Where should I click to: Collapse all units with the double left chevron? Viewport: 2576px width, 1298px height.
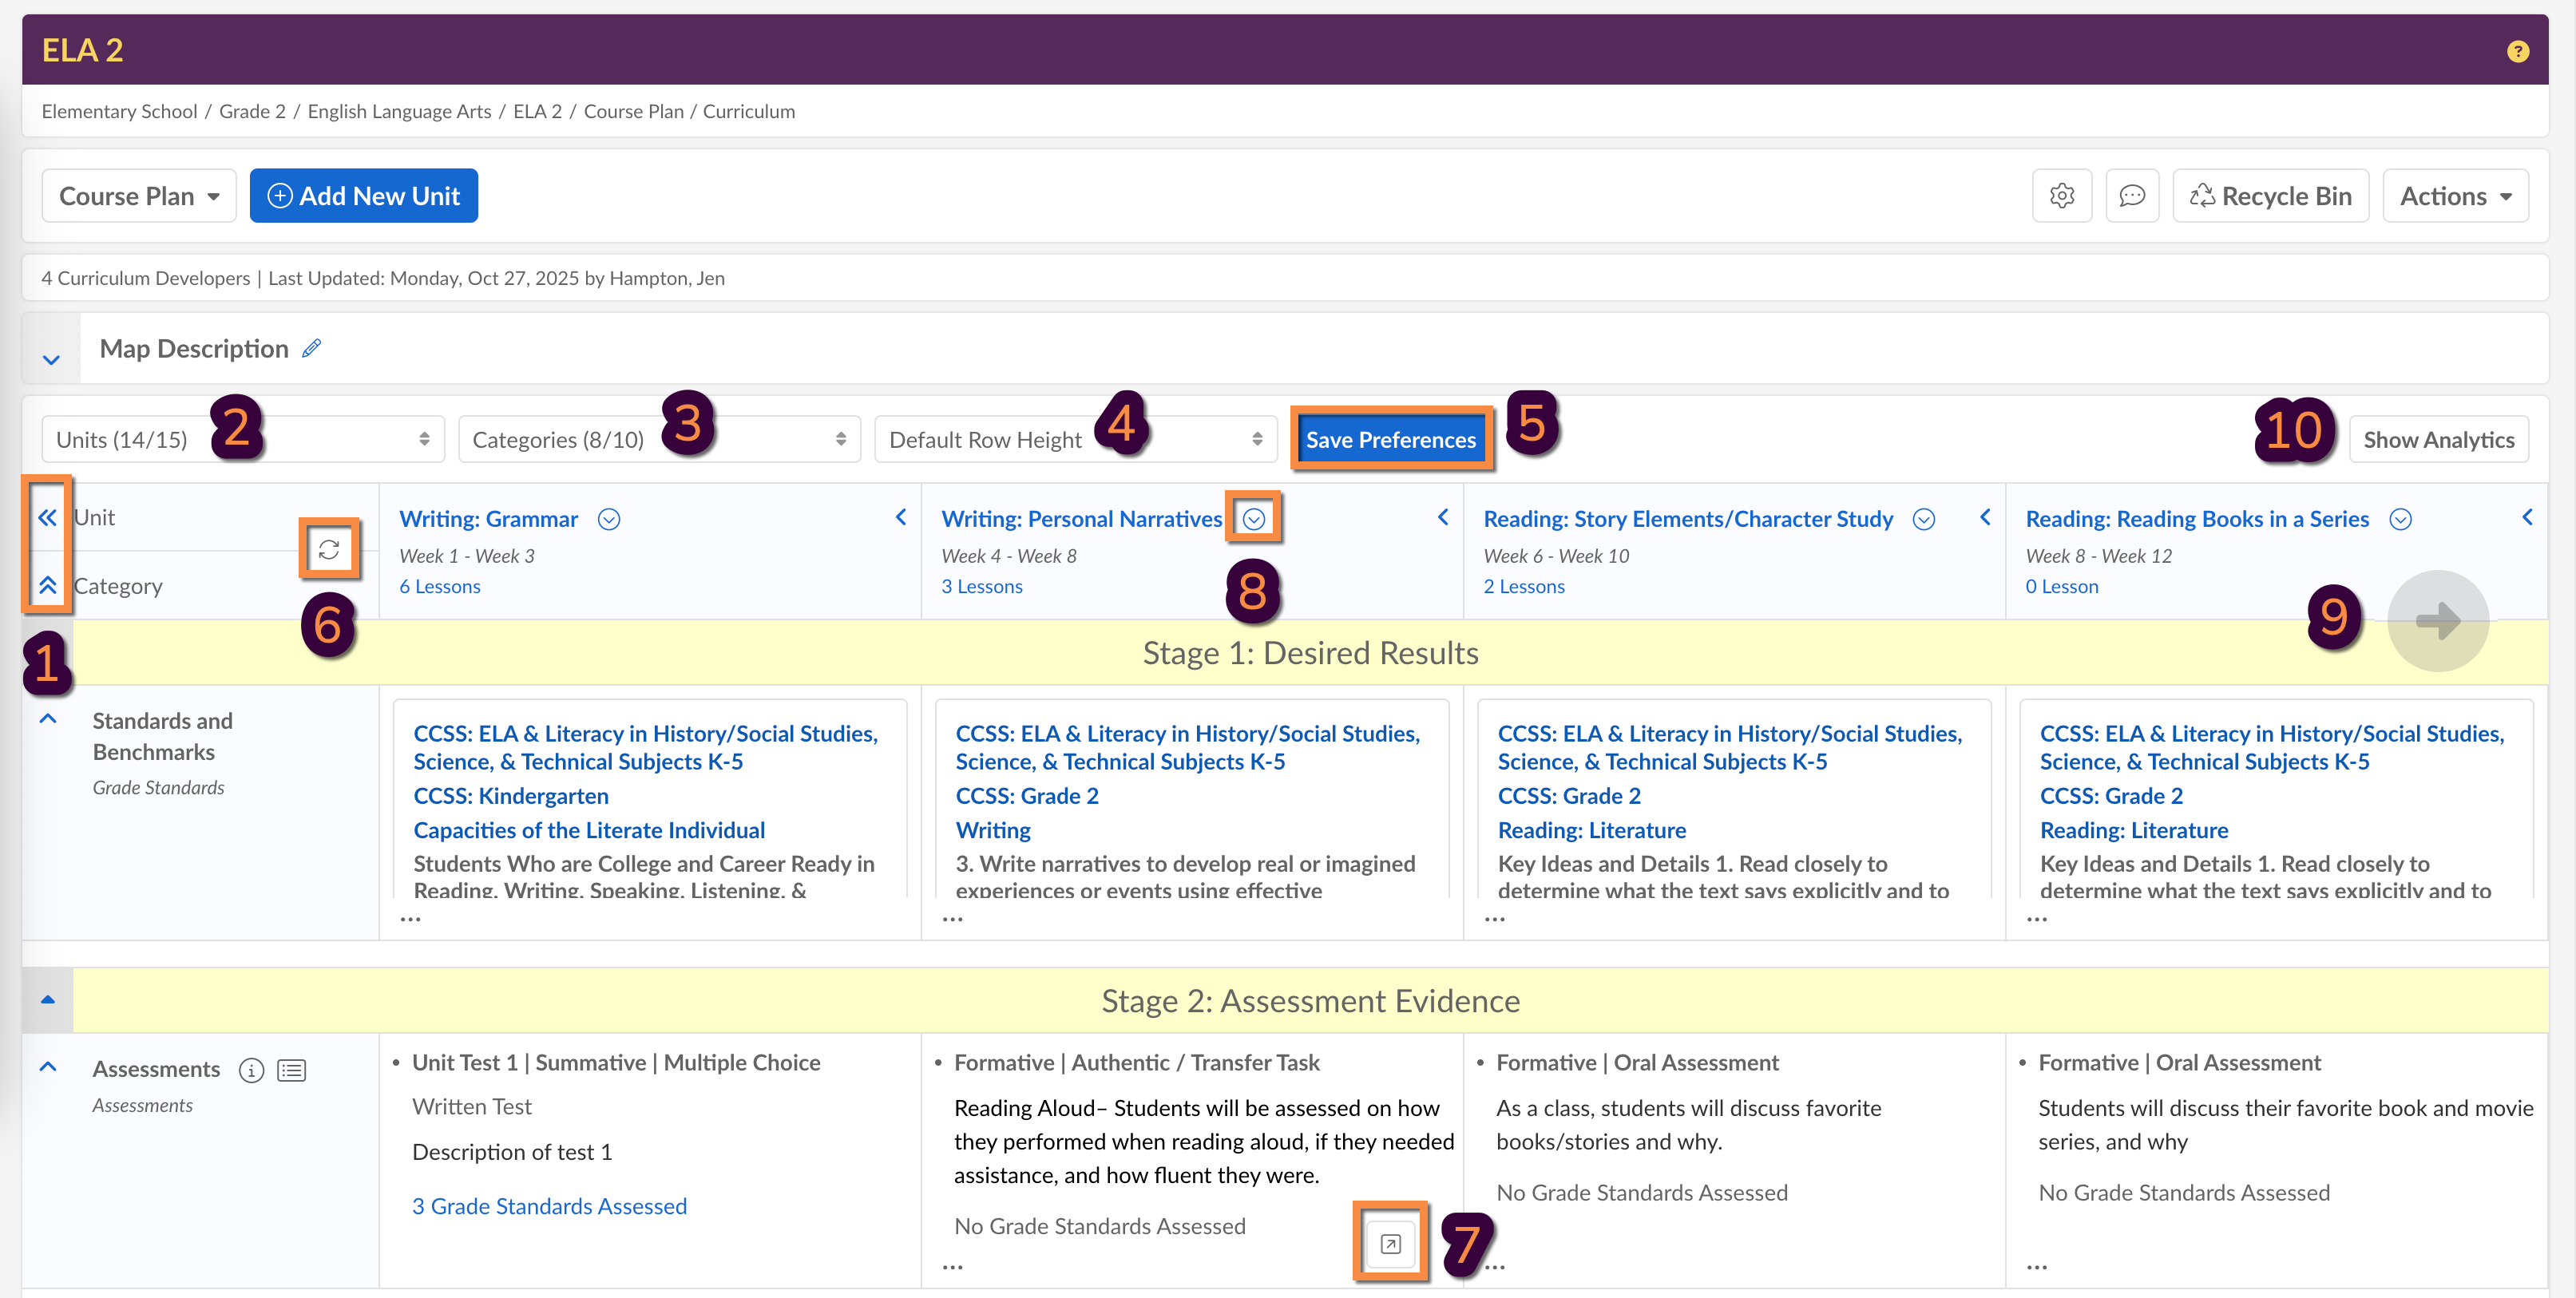coord(47,518)
